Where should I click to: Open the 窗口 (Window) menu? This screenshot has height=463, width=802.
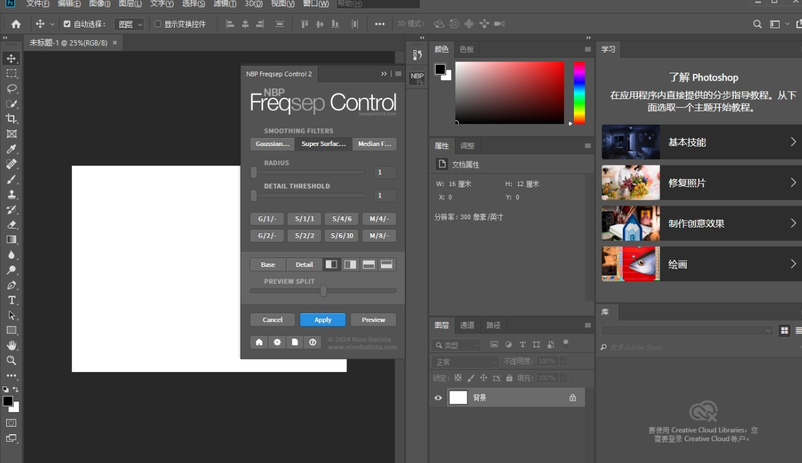[x=316, y=4]
